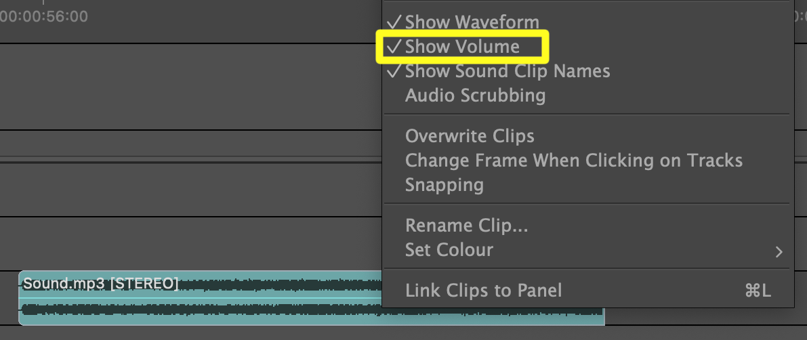Enable Audio Scrubbing
Screen dimensions: 807x340
(475, 95)
